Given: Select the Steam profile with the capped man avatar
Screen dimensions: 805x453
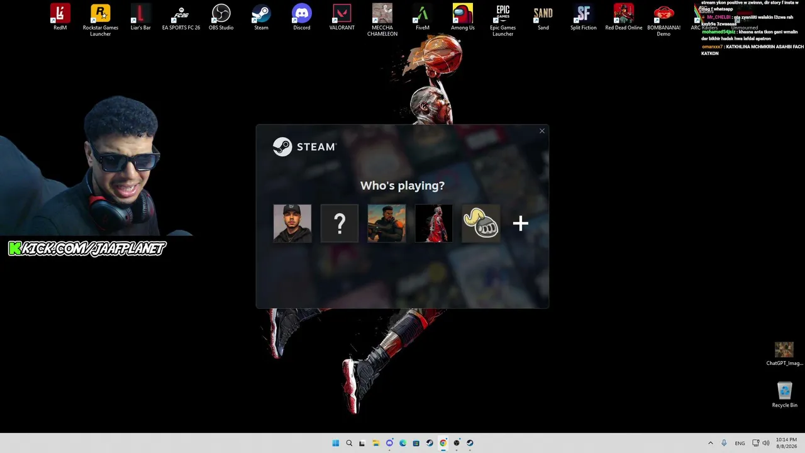Looking at the screenshot, I should coord(292,223).
